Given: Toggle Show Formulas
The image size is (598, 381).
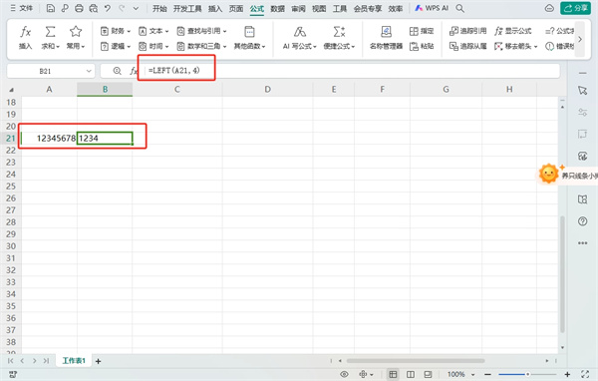Looking at the screenshot, I should tap(513, 31).
